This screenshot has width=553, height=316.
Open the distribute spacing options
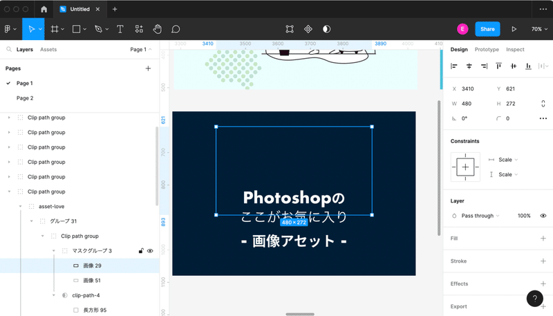pos(543,66)
